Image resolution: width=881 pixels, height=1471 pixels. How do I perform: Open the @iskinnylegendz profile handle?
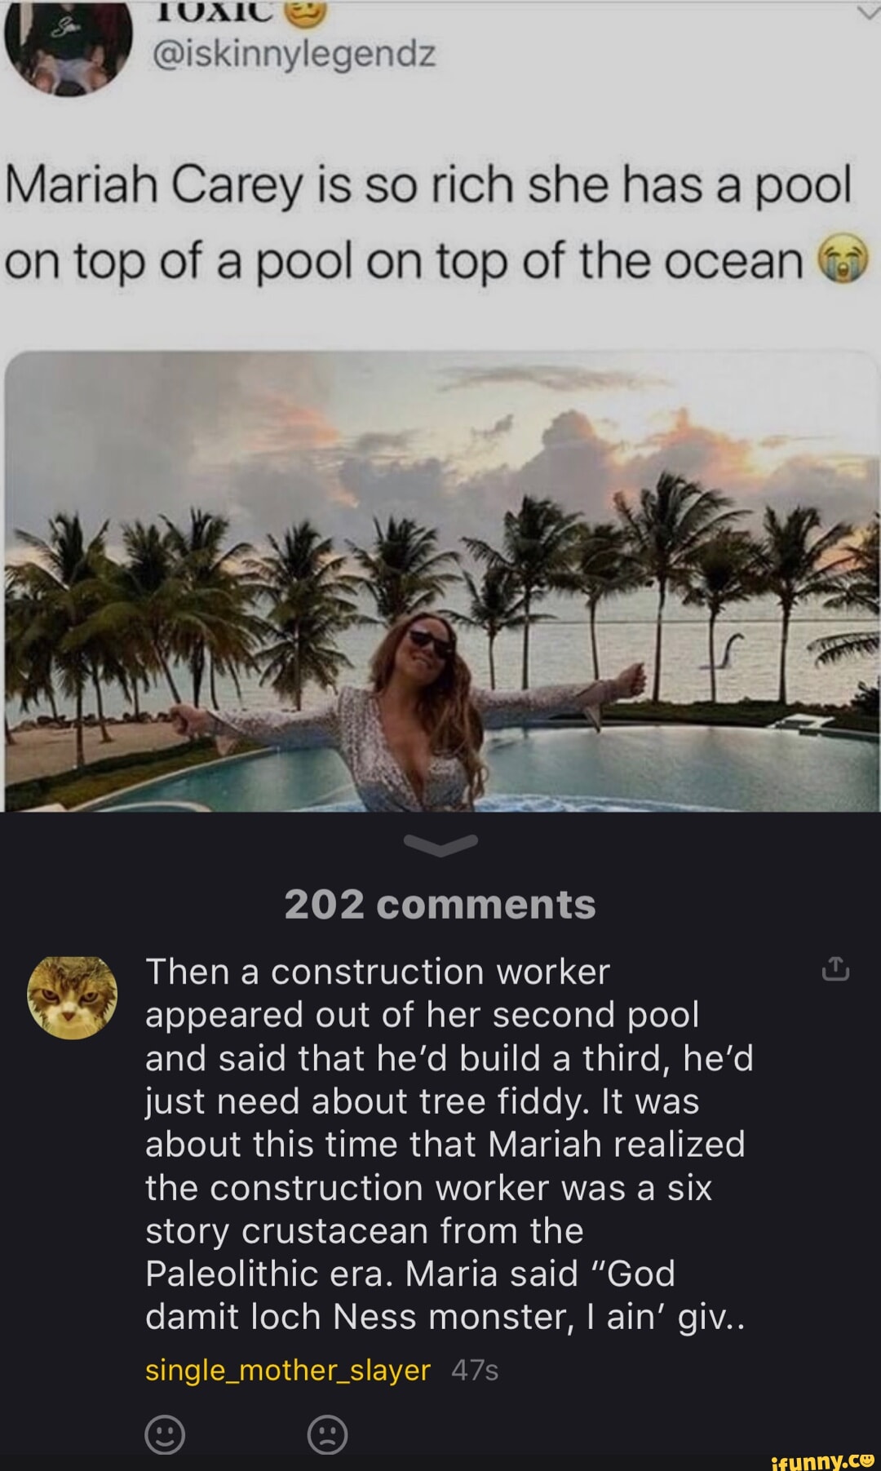point(294,55)
